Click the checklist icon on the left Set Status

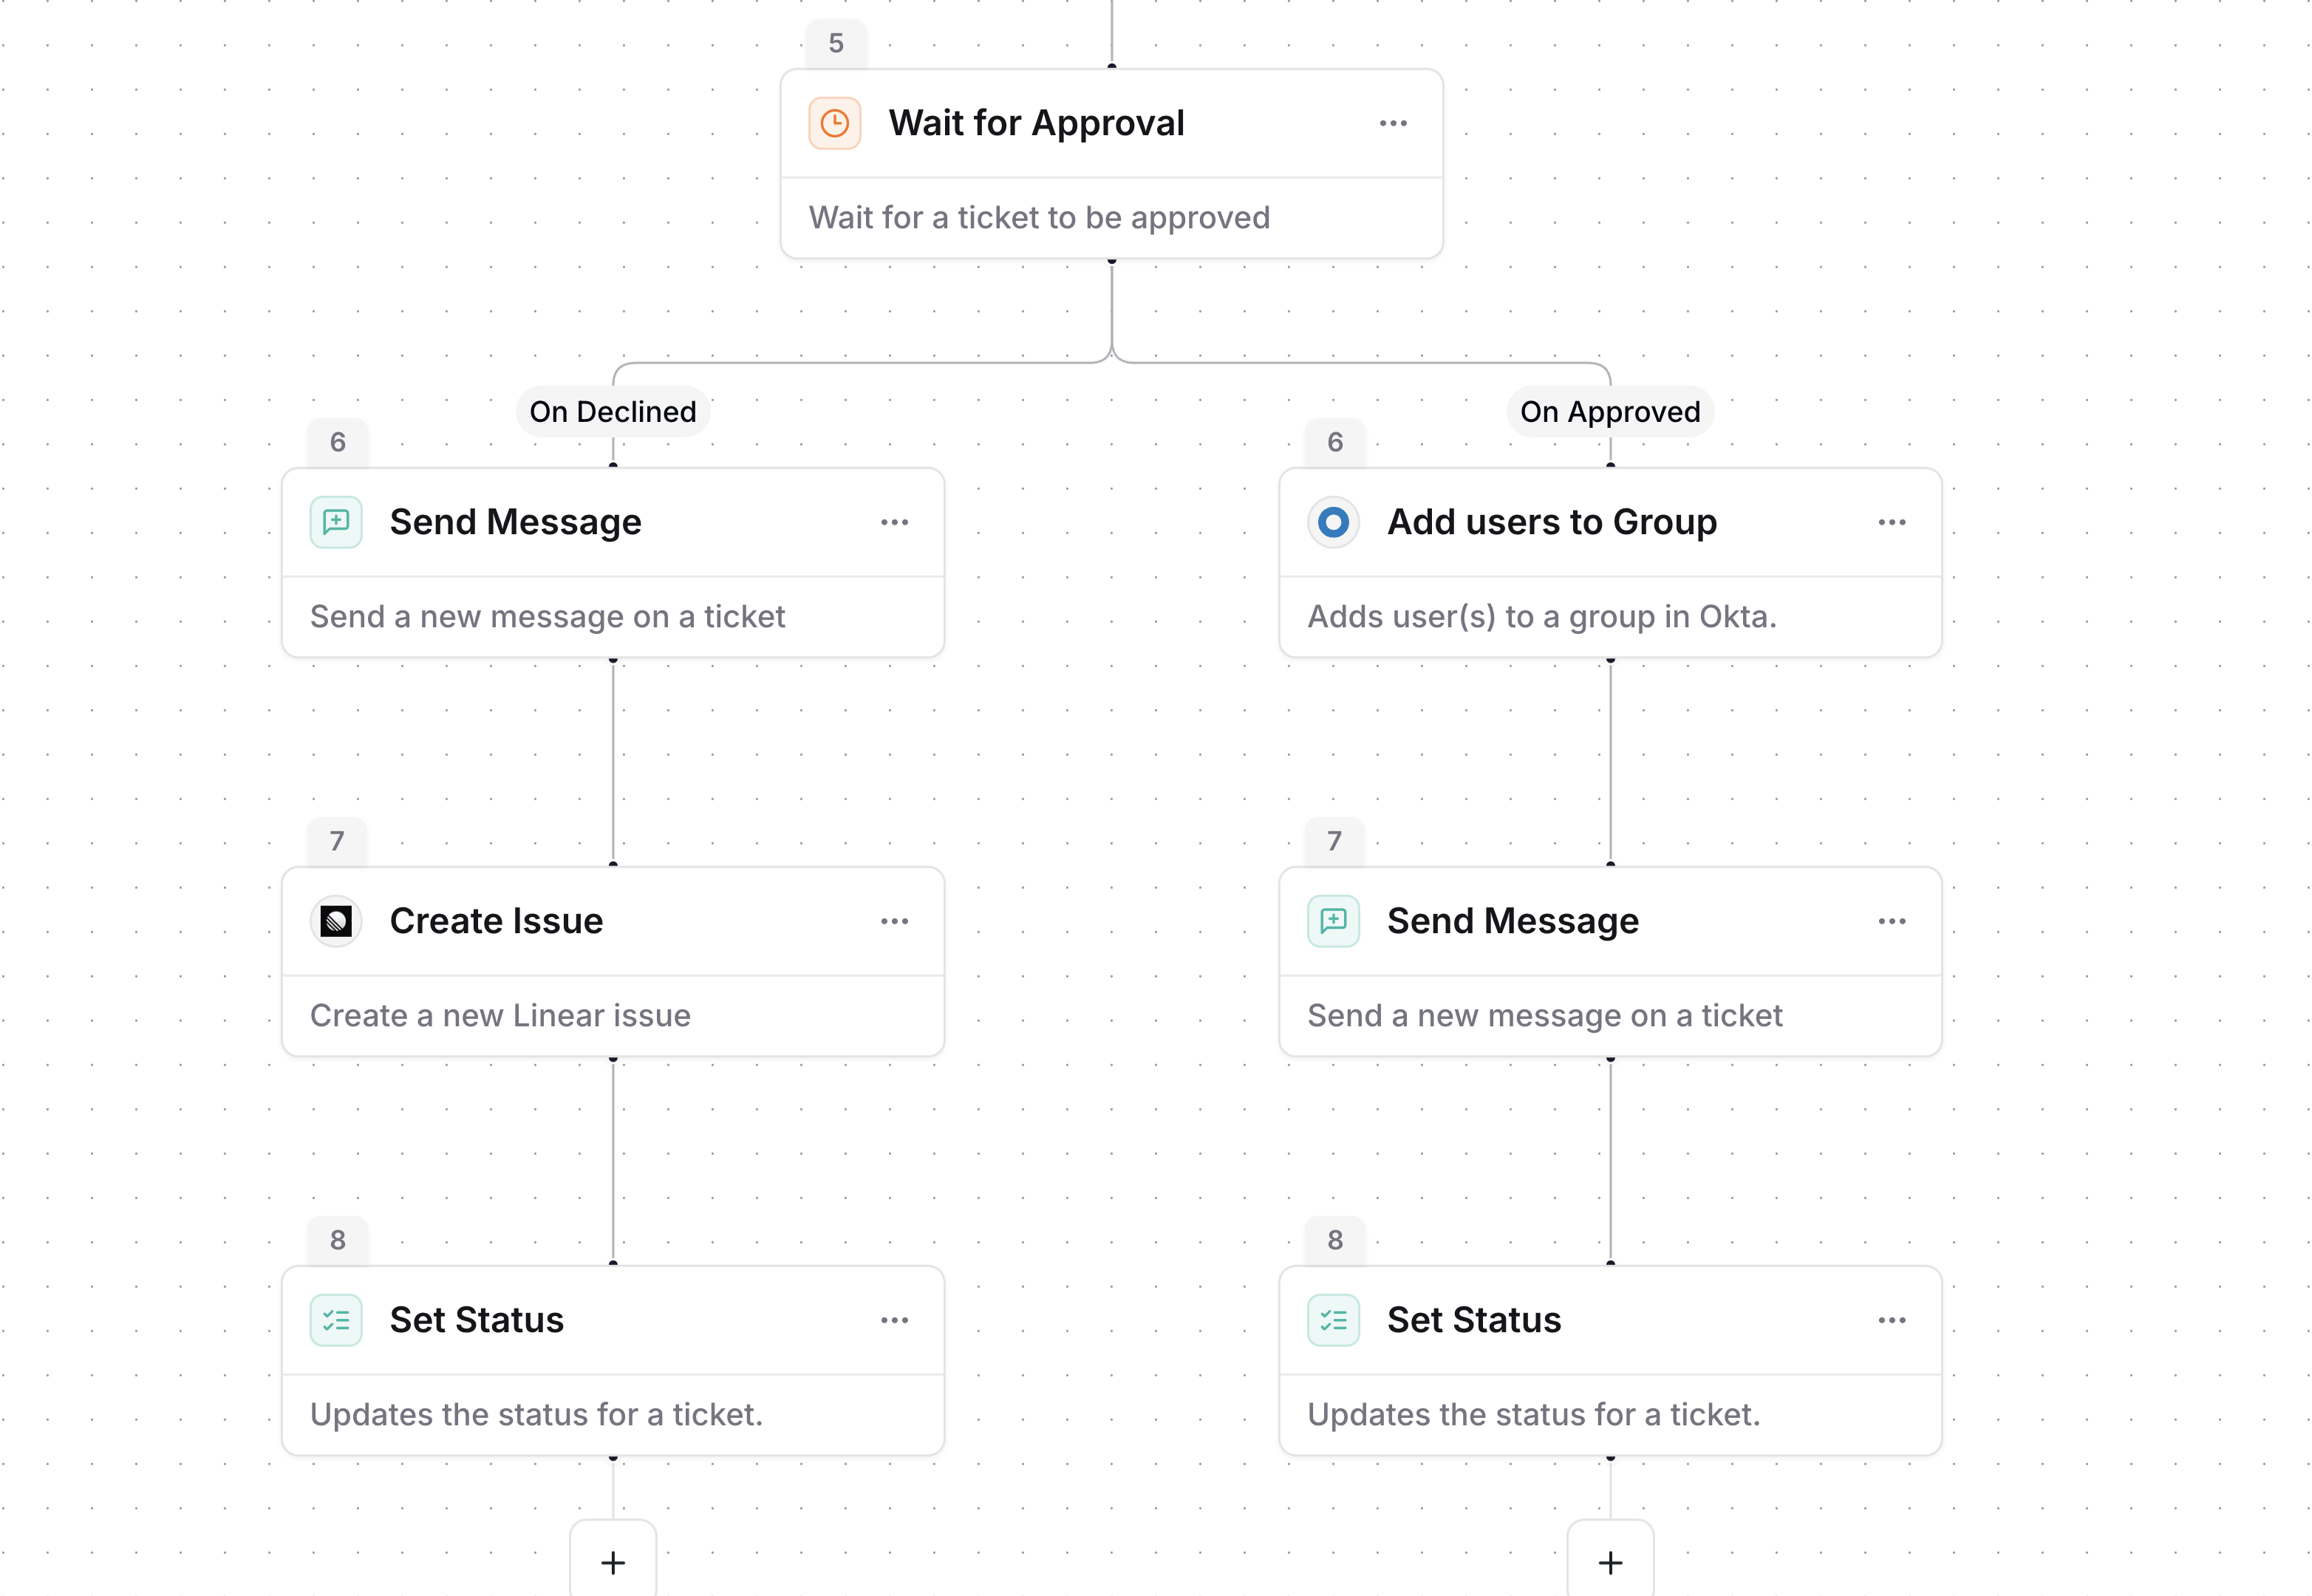point(336,1320)
